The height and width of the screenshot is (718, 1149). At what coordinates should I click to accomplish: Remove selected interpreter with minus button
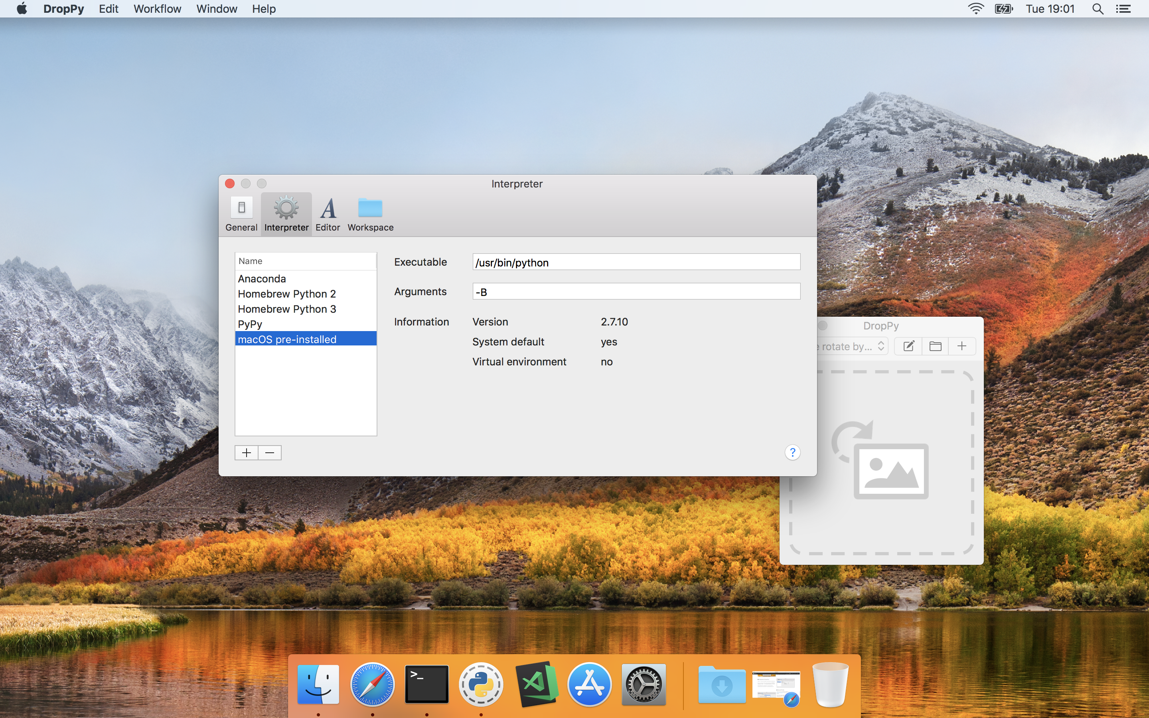[270, 453]
